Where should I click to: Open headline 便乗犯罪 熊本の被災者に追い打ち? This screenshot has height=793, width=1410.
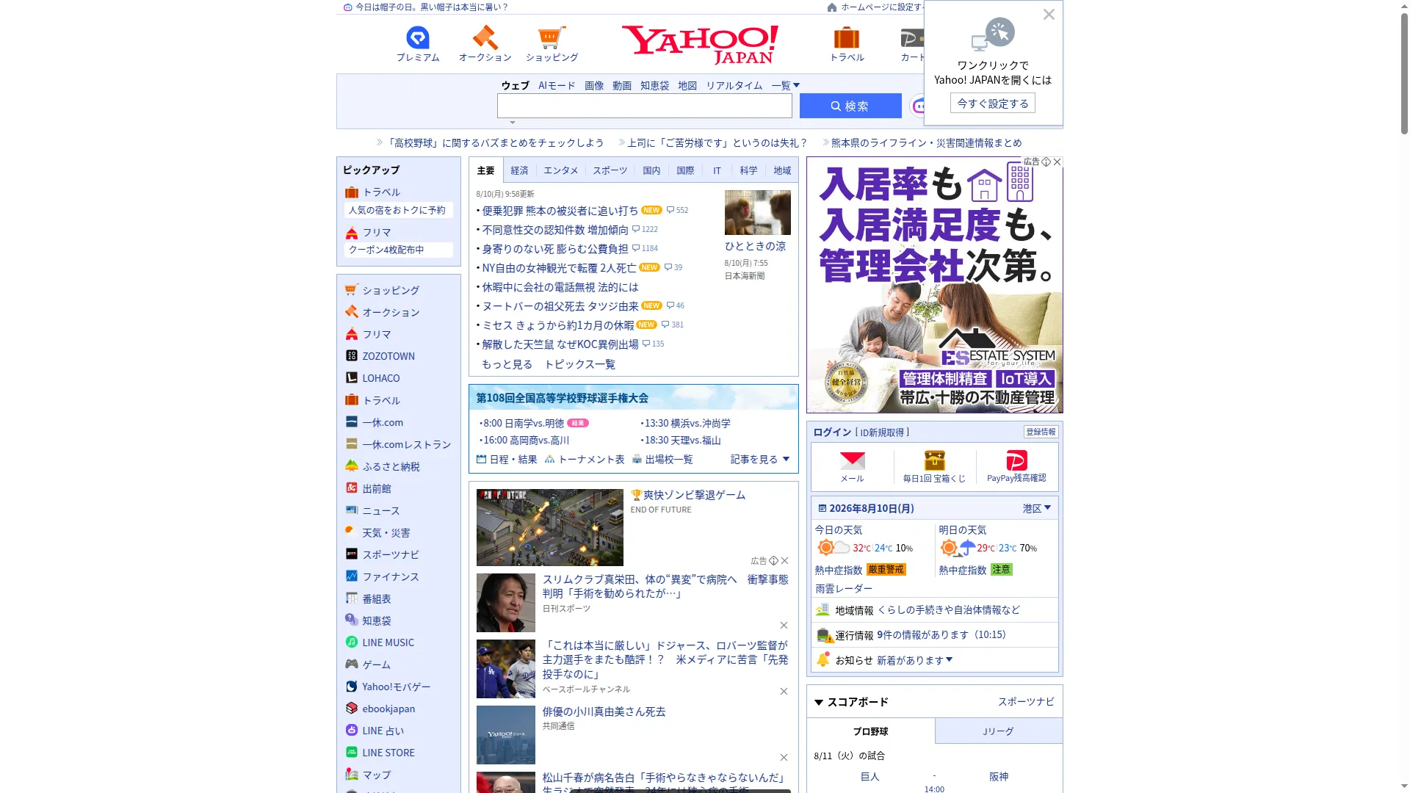560,211
